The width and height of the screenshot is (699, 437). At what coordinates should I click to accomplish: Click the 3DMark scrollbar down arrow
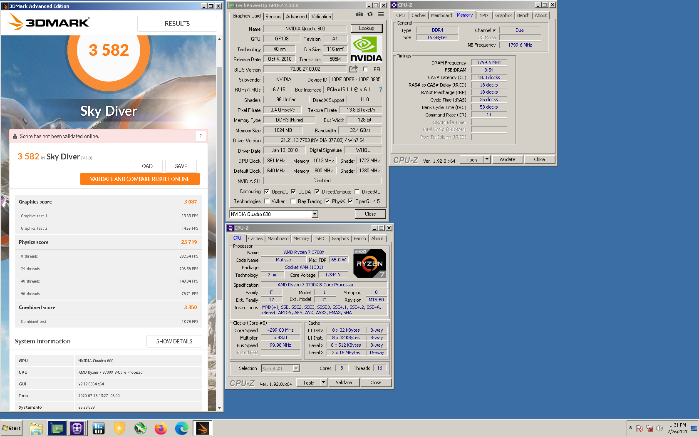(219, 408)
